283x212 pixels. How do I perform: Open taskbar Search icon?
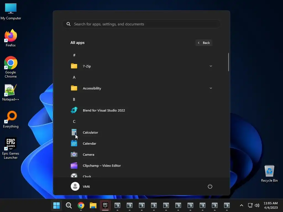click(x=69, y=205)
